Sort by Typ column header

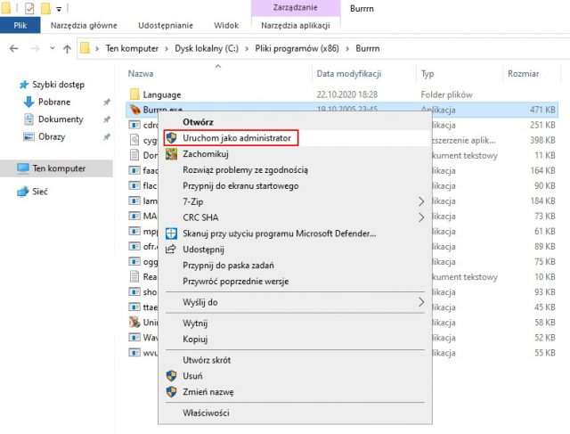click(x=427, y=74)
